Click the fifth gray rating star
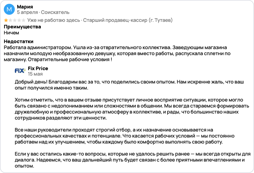The image size is (254, 173). pyautogui.click(x=24, y=20)
